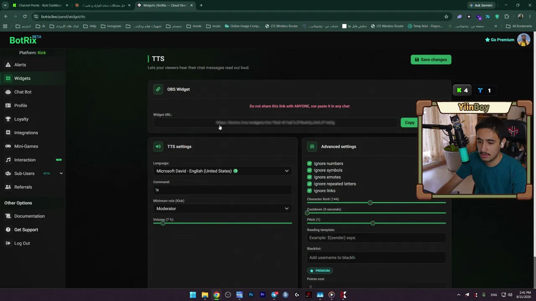Open Photoshop from the taskbar
536x301 pixels.
click(x=251, y=295)
